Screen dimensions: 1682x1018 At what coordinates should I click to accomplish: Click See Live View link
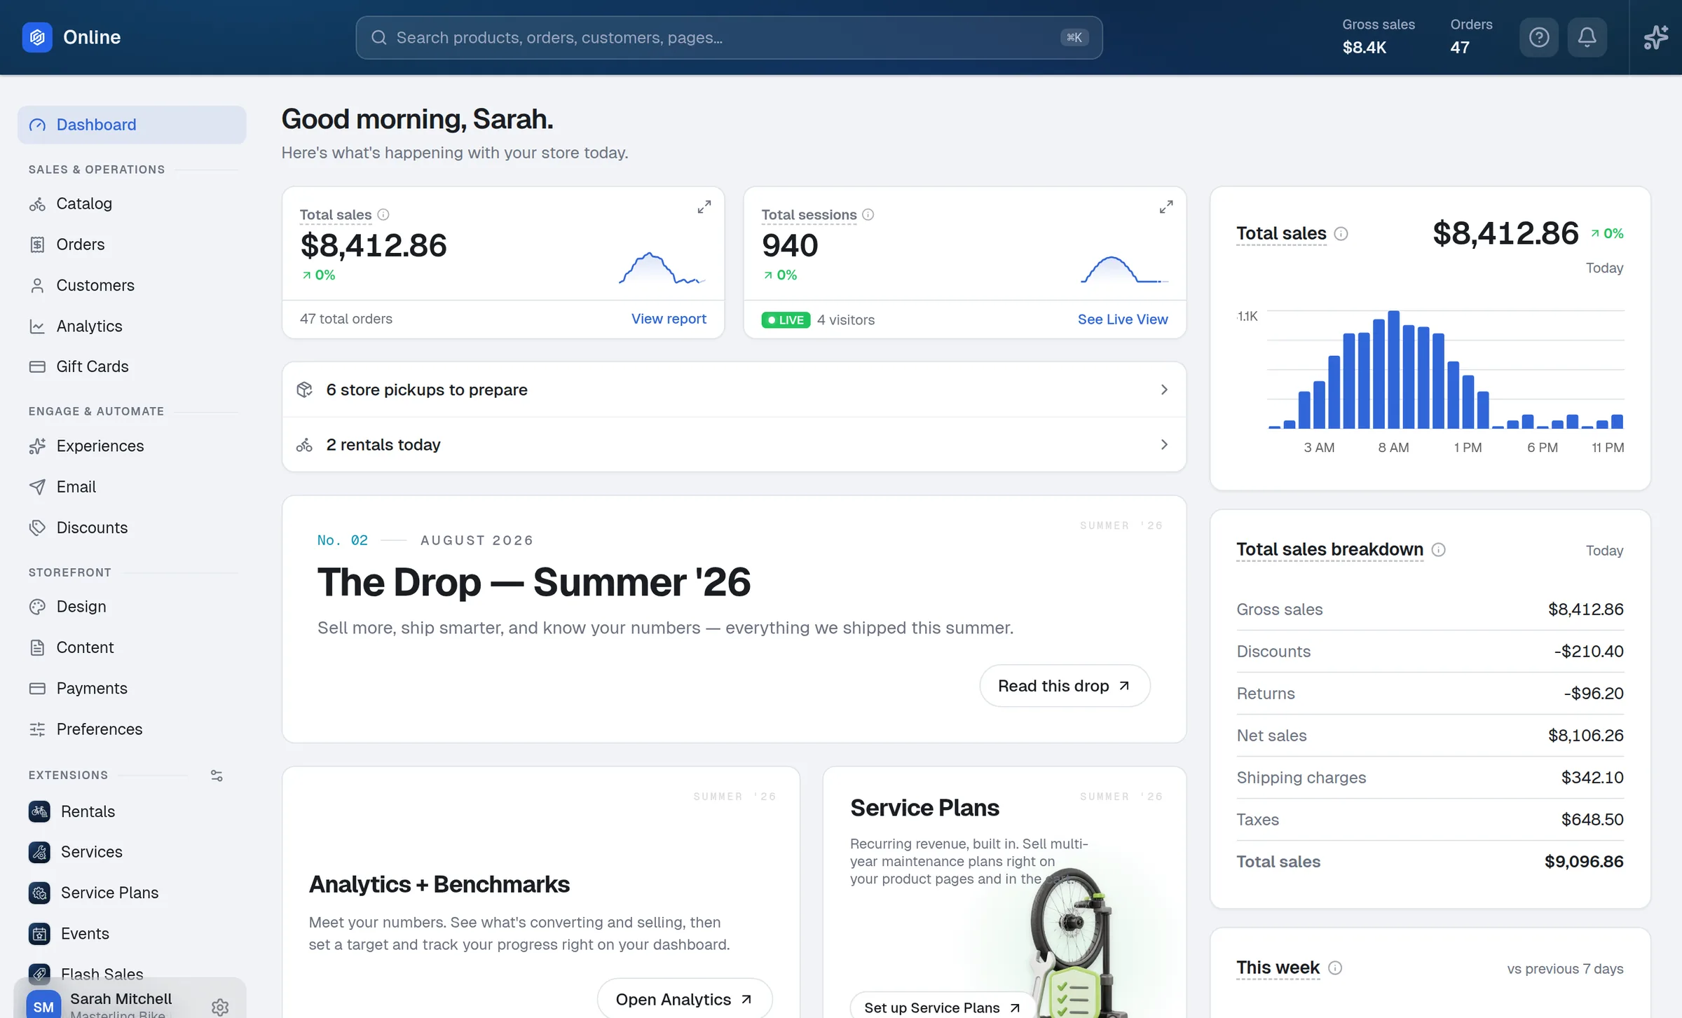pos(1123,319)
